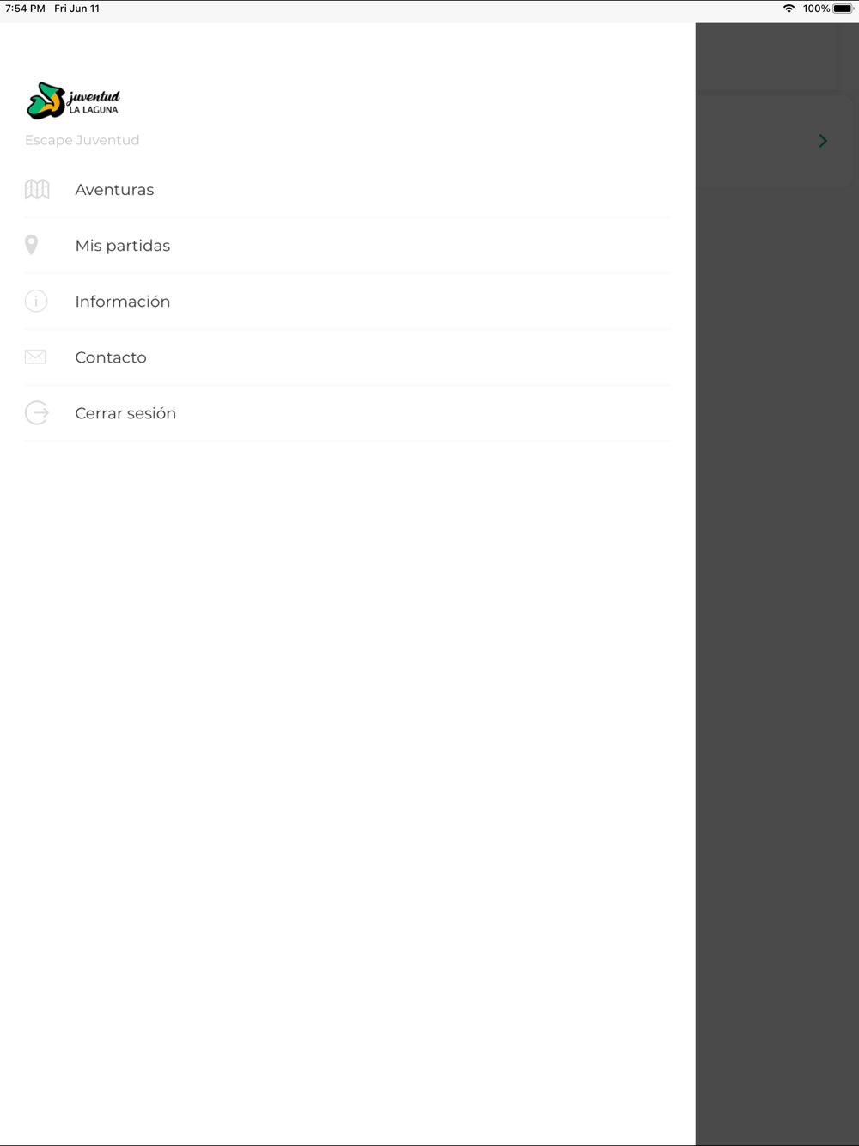This screenshot has width=859, height=1146.
Task: Choose Contacto in the drawer menu
Action: point(347,357)
